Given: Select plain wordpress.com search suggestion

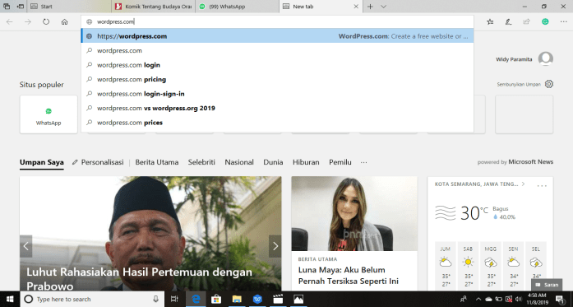Looking at the screenshot, I should [277, 50].
